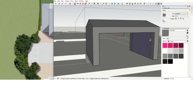Screen dimensions: 193x108
Task: Pick the Tape Measure tool
Action: pos(89,4)
